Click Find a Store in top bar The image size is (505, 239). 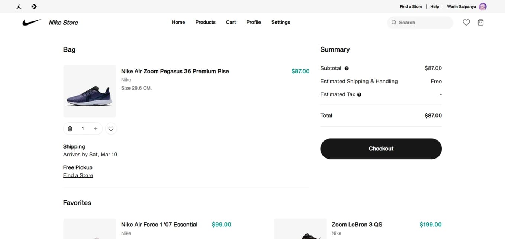tap(411, 7)
